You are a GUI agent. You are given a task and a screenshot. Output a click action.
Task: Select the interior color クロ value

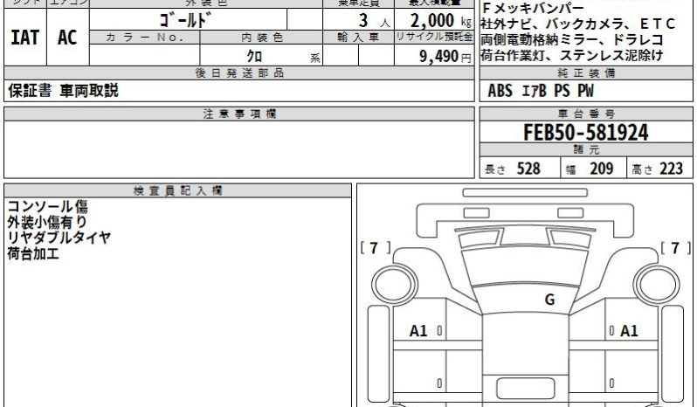pos(254,56)
